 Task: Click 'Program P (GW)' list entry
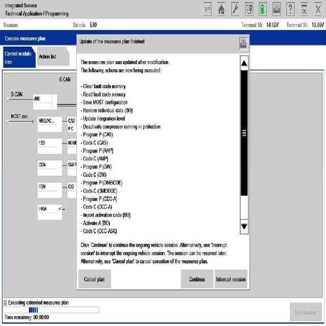(96, 167)
